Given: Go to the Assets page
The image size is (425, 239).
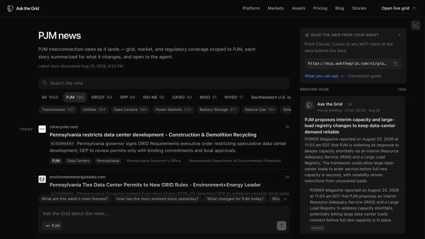Looking at the screenshot, I should [298, 8].
